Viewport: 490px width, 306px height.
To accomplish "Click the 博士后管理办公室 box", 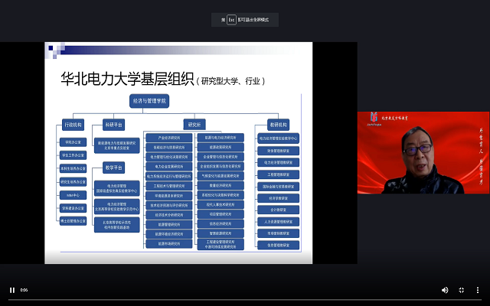I will click(73, 221).
